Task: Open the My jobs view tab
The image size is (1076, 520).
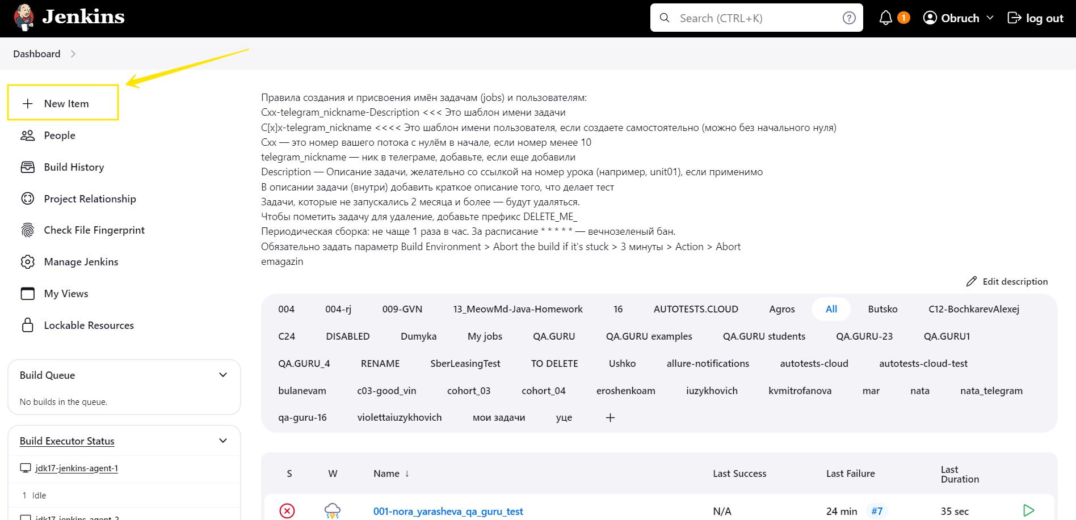Action: click(485, 336)
